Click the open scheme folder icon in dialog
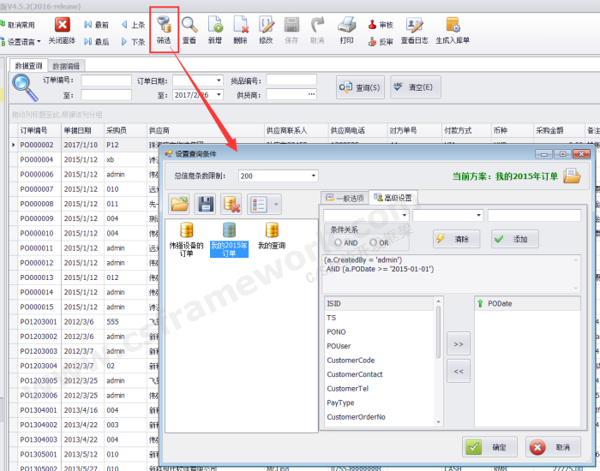600x471 pixels. point(179,204)
